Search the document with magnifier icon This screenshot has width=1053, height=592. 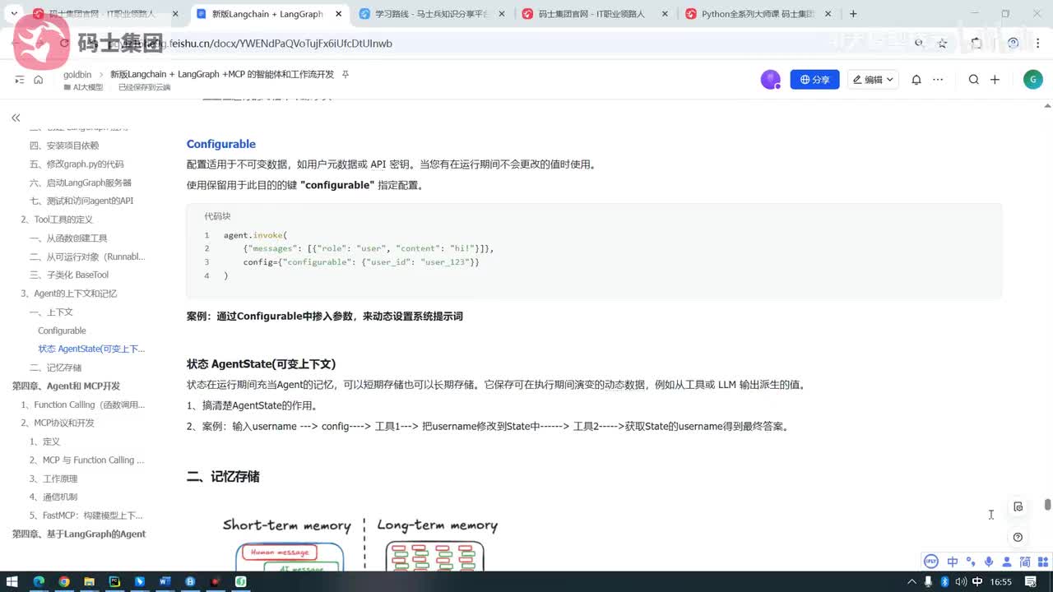pyautogui.click(x=973, y=80)
